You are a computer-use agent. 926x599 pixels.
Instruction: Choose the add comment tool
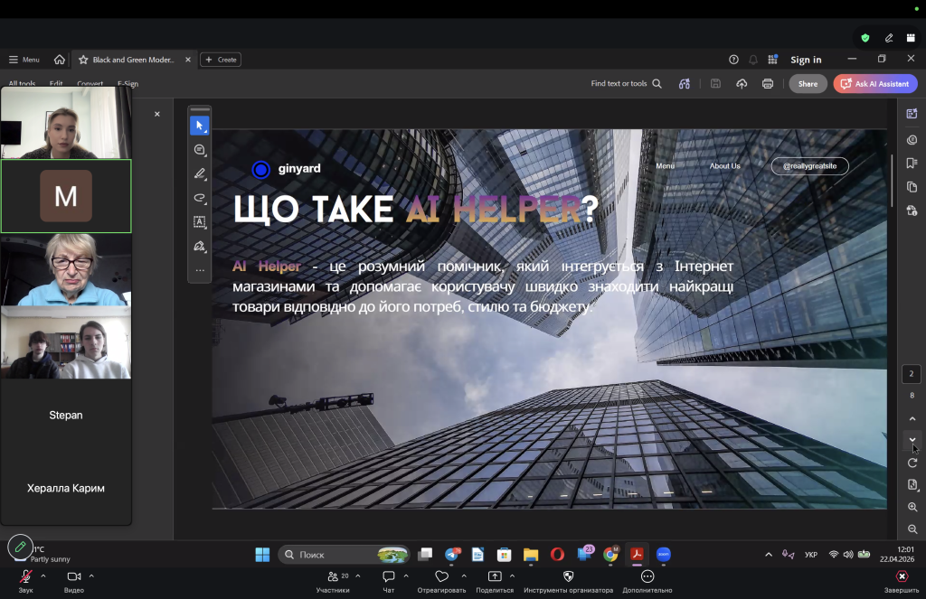point(200,150)
